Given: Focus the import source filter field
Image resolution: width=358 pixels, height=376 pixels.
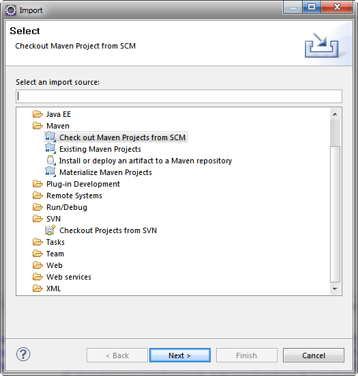Looking at the screenshot, I should click(x=179, y=96).
